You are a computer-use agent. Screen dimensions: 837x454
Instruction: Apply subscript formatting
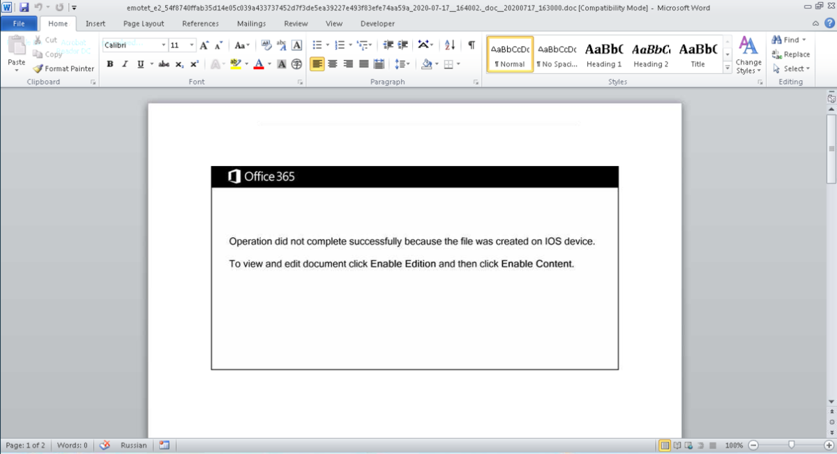[x=179, y=64]
